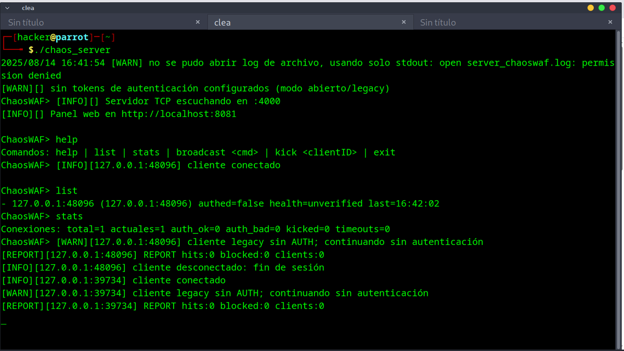Click the 'Servidor TCP escuchando en :4000' line
The image size is (624, 351).
(x=192, y=101)
